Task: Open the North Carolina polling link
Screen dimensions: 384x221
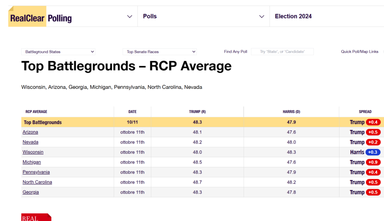Action: coord(37,182)
